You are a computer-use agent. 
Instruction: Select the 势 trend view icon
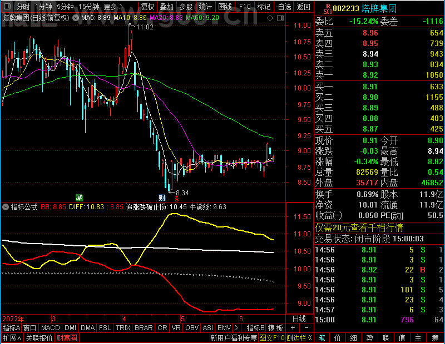coord(369,338)
